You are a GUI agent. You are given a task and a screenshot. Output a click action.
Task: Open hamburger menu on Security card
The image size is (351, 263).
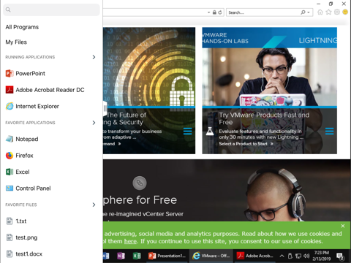tap(187, 131)
